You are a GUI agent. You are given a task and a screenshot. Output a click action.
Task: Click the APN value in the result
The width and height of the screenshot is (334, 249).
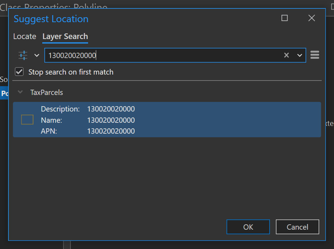coord(111,131)
